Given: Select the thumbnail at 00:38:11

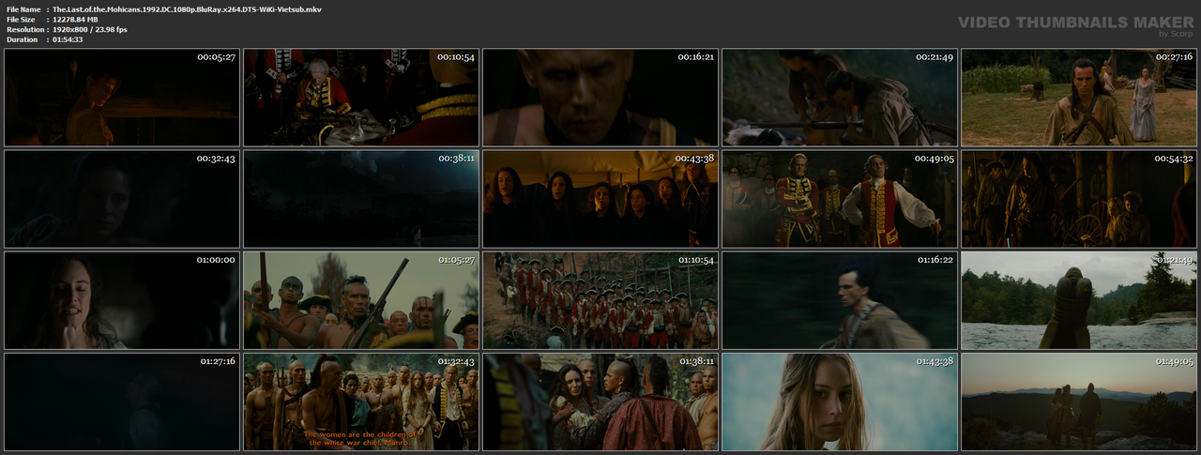Looking at the screenshot, I should (x=361, y=199).
